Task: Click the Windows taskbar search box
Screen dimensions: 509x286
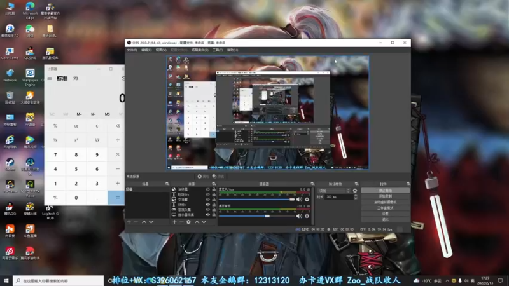Action: [x=59, y=280]
